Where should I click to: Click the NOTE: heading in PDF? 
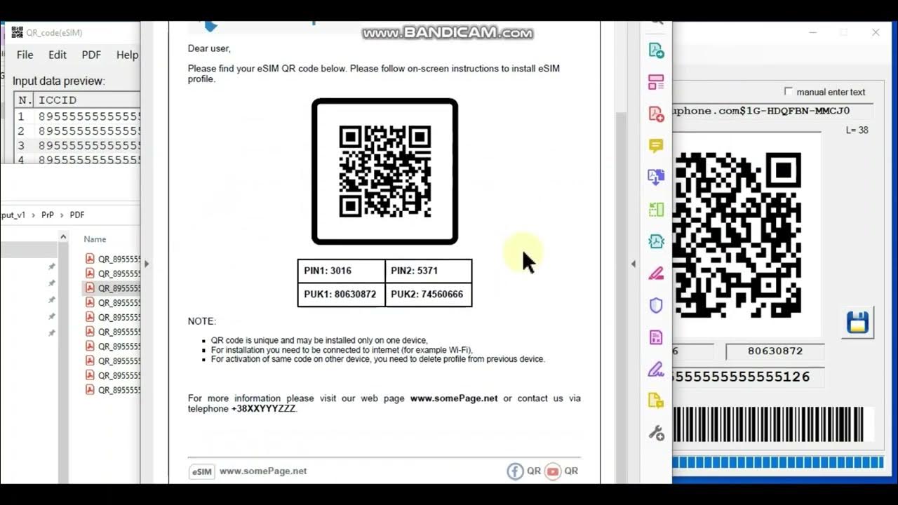coord(202,321)
